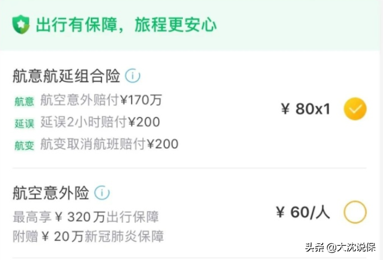Click 延误2小时赔付¥200 detail line

click(100, 122)
